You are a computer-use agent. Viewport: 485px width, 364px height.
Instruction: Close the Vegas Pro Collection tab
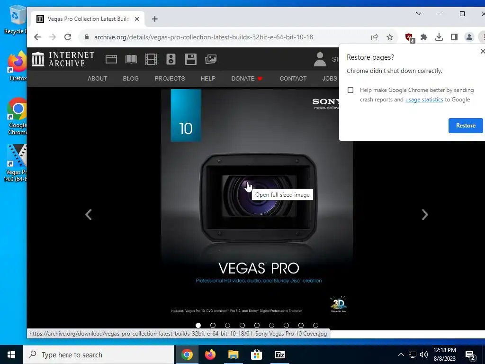(x=137, y=19)
